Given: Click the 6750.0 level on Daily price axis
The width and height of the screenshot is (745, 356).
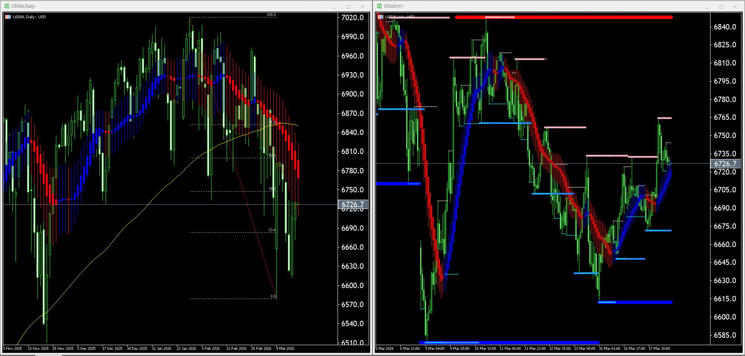Looking at the screenshot, I should point(352,190).
